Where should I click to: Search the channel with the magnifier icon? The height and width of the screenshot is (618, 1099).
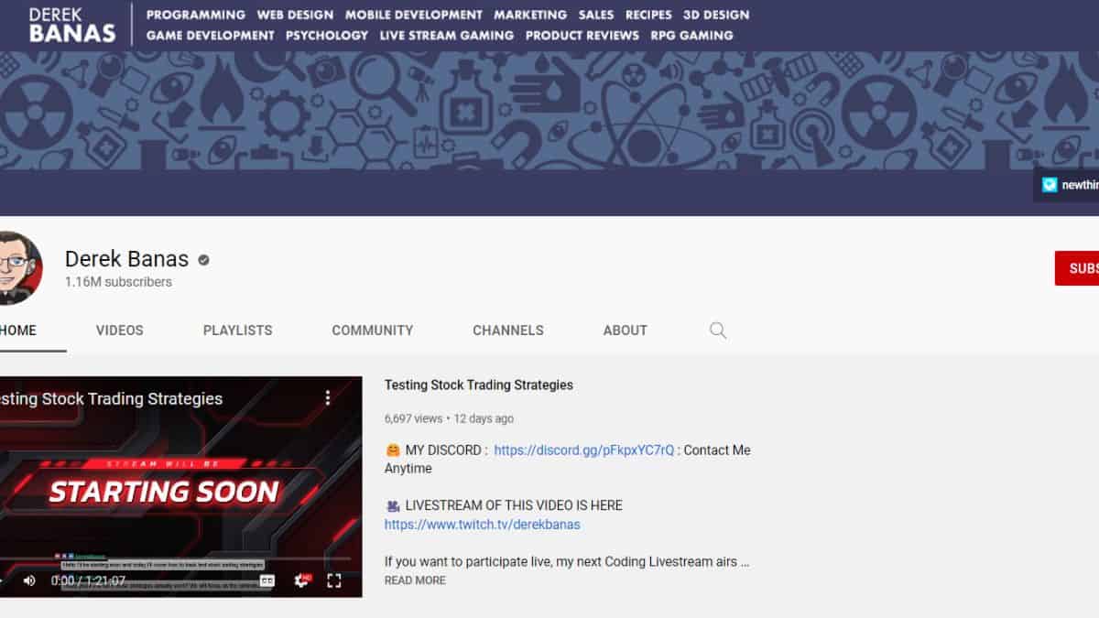pos(718,331)
